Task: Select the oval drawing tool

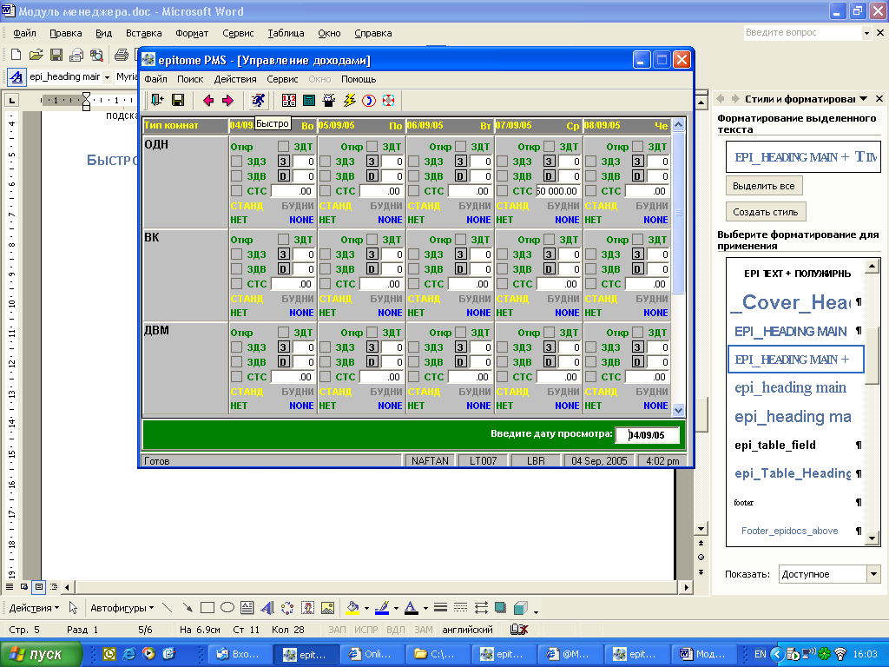Action: pyautogui.click(x=227, y=607)
